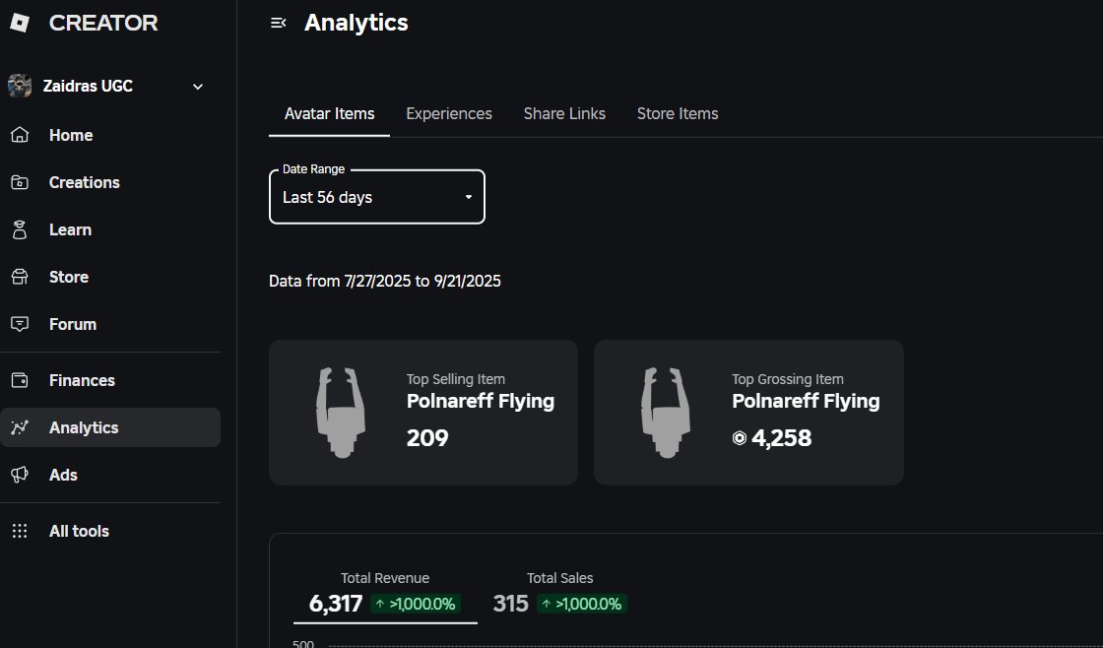Open the Top Grossing Item card
Screen dimensions: 1103x648
(748, 412)
